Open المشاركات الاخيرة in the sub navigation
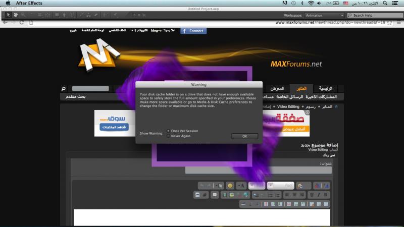This screenshot has width=404, height=227. [x=321, y=97]
